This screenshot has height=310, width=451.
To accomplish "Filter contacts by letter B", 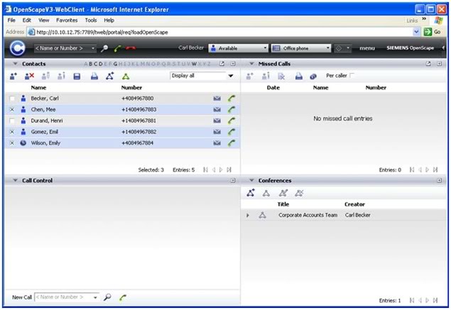I will [x=91, y=64].
